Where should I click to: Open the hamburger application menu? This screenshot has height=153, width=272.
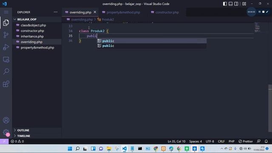click(x=6, y=12)
